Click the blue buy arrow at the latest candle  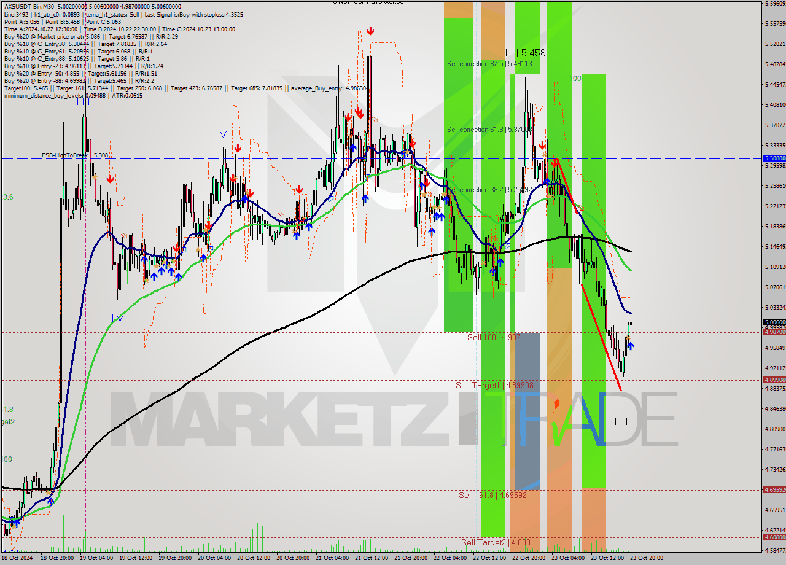point(631,346)
